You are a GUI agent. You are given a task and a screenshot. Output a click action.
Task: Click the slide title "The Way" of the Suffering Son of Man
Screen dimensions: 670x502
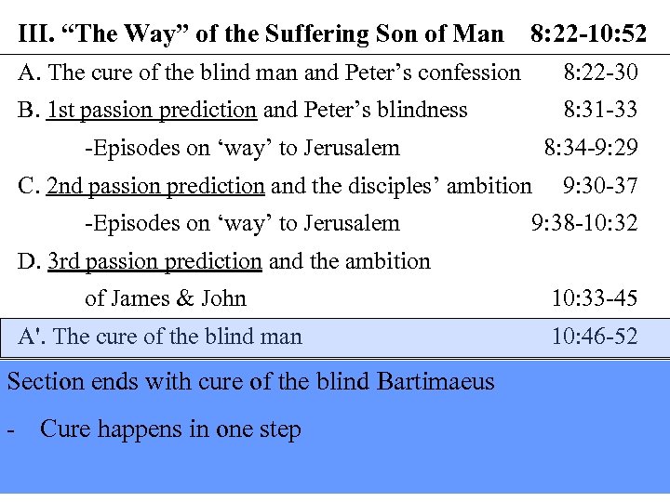click(x=261, y=35)
